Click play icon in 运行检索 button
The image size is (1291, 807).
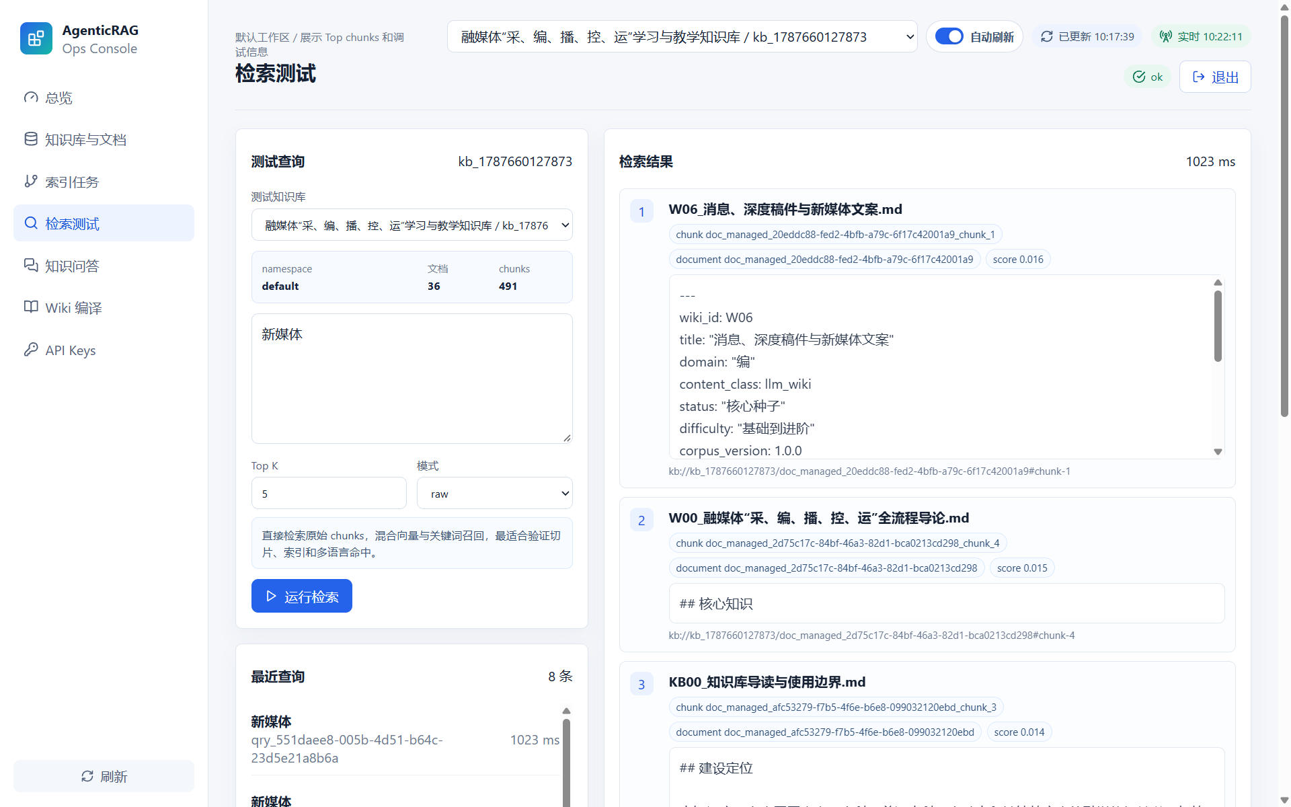(271, 596)
